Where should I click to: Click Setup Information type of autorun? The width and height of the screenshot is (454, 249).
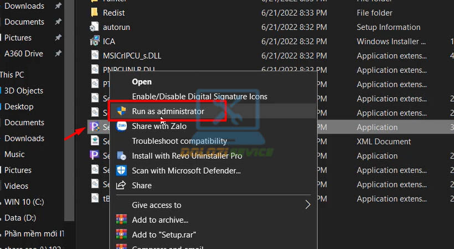pos(389,27)
